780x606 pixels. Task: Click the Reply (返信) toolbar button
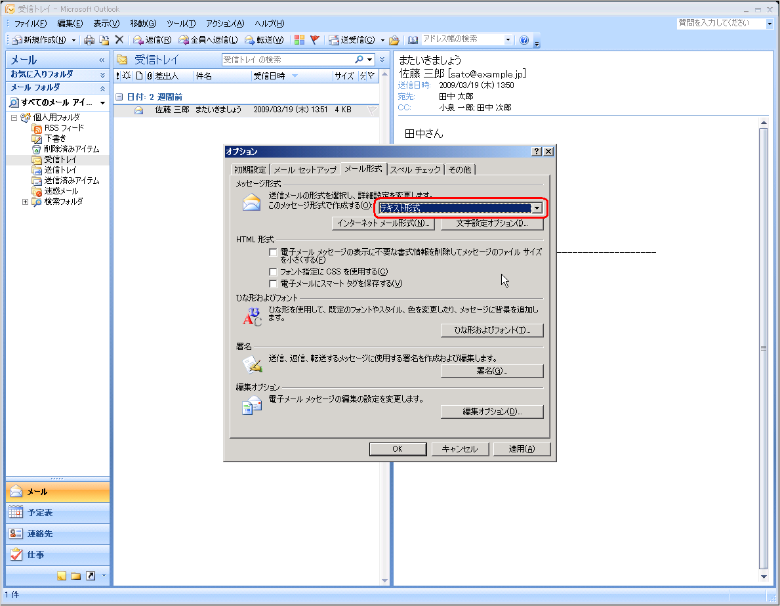tap(152, 40)
